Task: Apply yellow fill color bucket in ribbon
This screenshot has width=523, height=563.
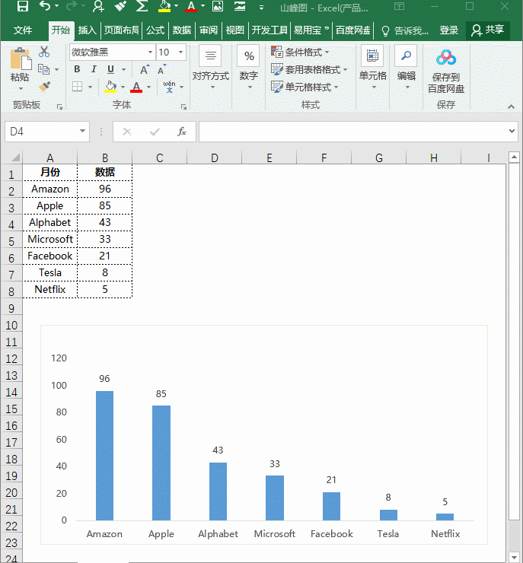Action: [110, 87]
